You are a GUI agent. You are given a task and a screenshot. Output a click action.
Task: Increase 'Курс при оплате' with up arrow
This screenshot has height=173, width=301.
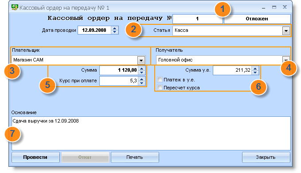click(x=142, y=79)
